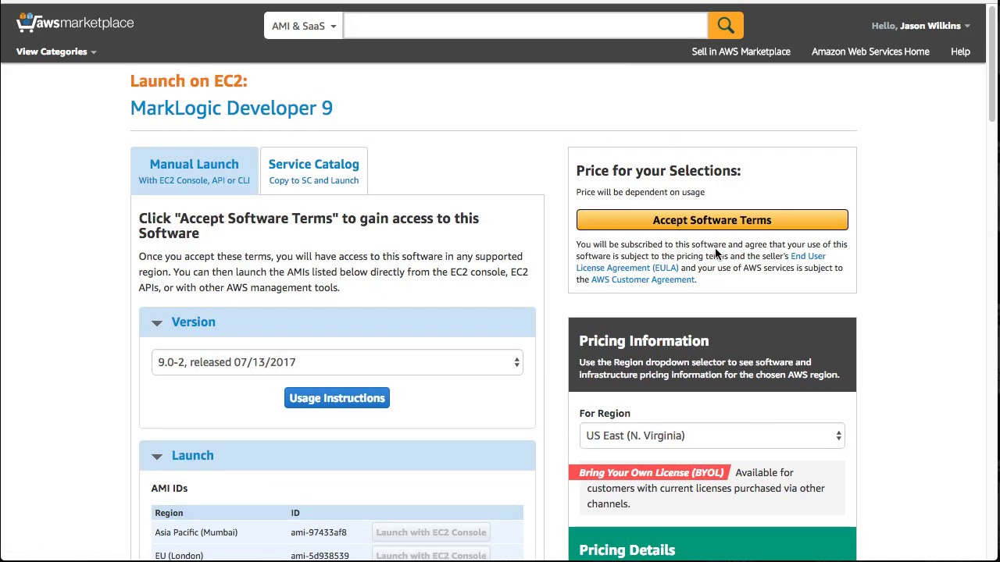
Task: Select the Manual Launch tab
Action: pos(195,171)
